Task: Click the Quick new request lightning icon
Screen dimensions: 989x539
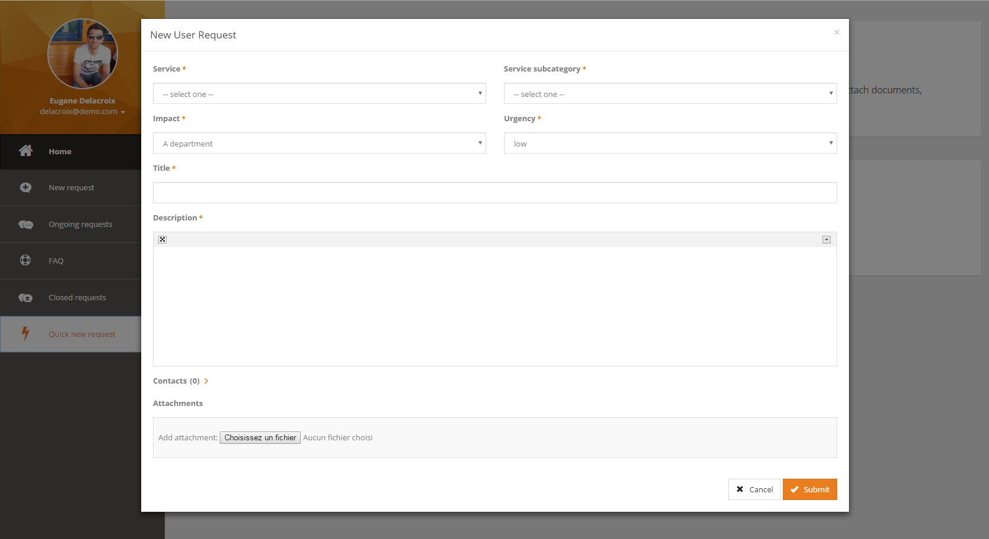Action: coord(25,334)
